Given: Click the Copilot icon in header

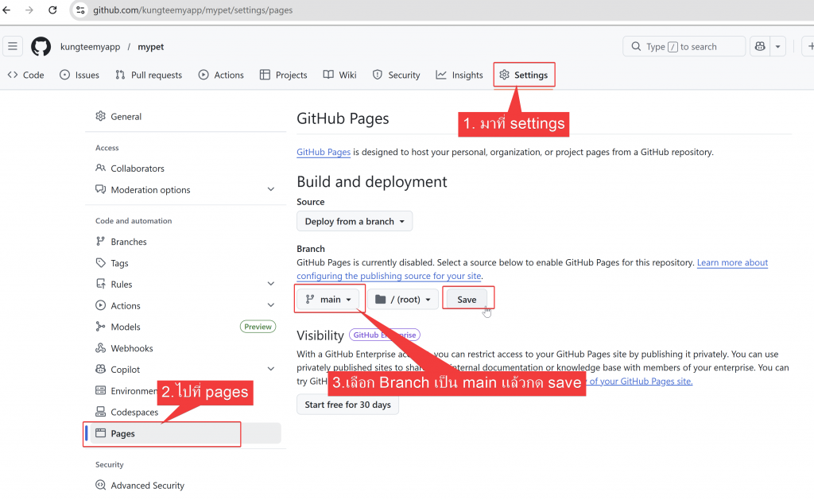Looking at the screenshot, I should (761, 47).
